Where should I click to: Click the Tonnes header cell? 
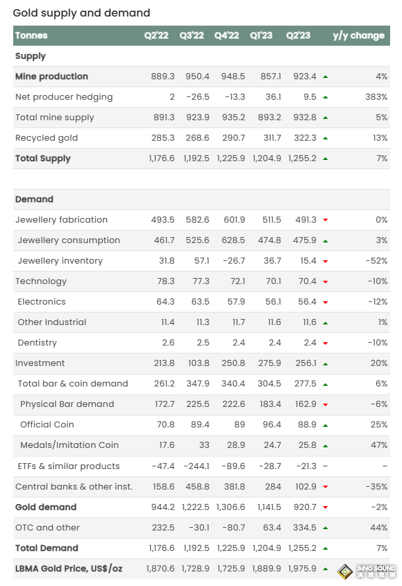click(32, 36)
